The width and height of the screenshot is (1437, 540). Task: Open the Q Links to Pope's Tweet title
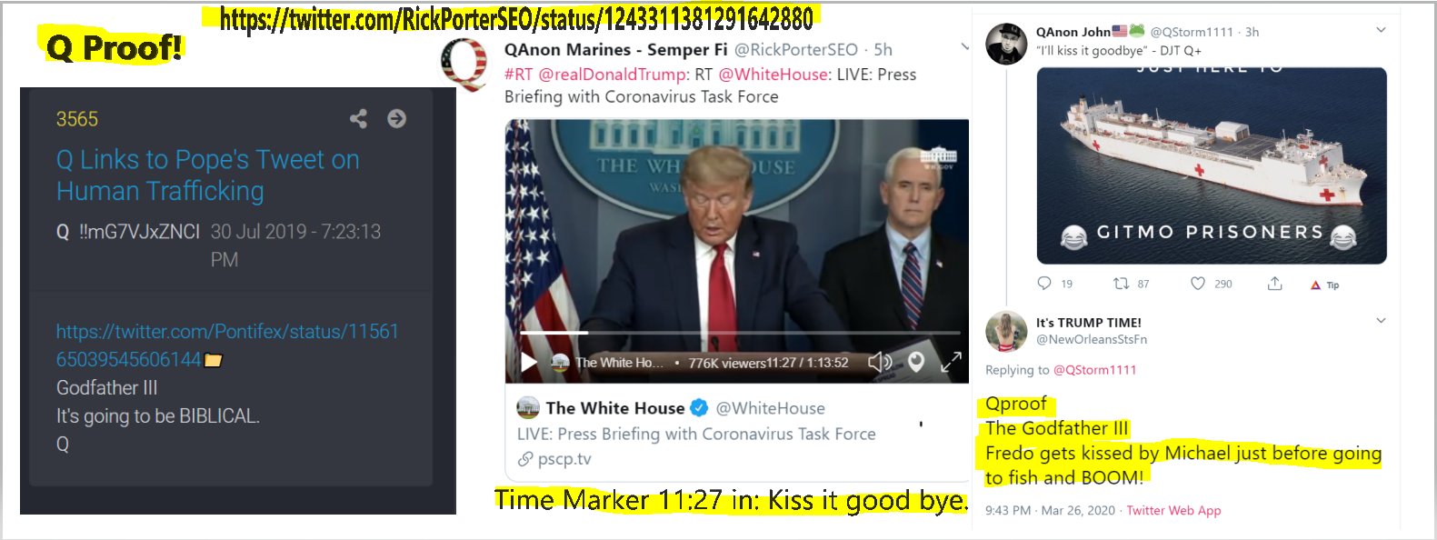pyautogui.click(x=208, y=175)
